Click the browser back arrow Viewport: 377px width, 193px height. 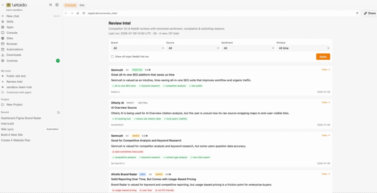tap(66, 13)
